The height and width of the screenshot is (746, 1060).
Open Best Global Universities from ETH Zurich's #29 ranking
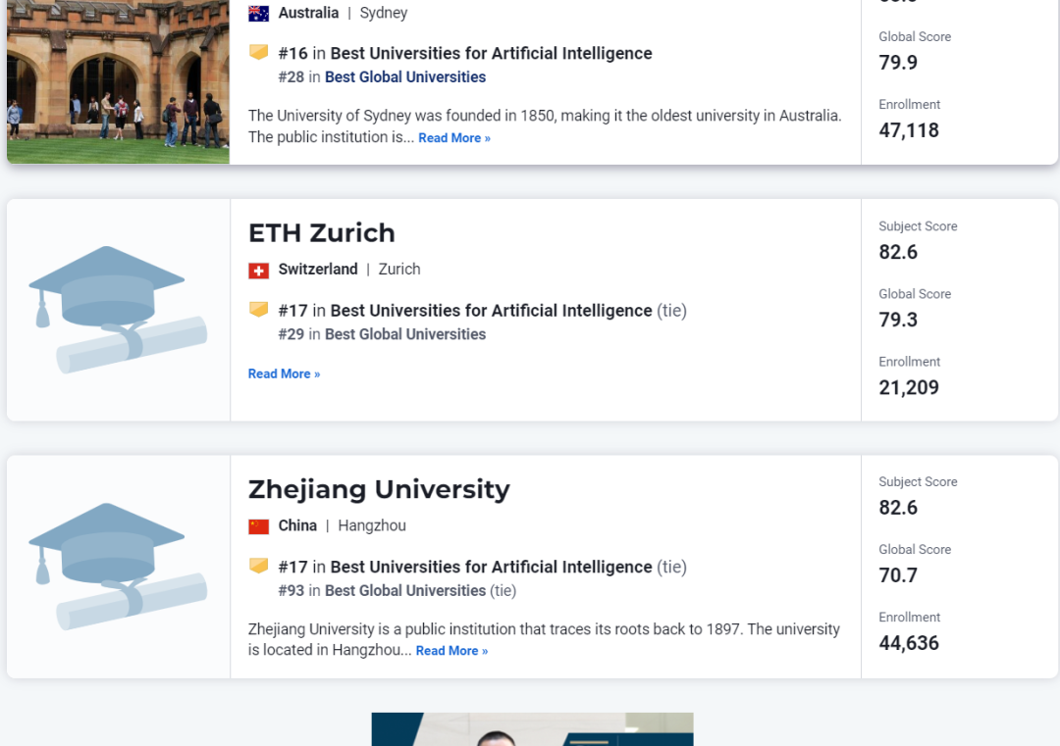click(x=404, y=334)
